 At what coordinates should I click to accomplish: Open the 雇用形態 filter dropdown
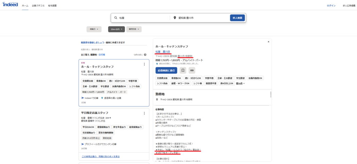click(134, 29)
